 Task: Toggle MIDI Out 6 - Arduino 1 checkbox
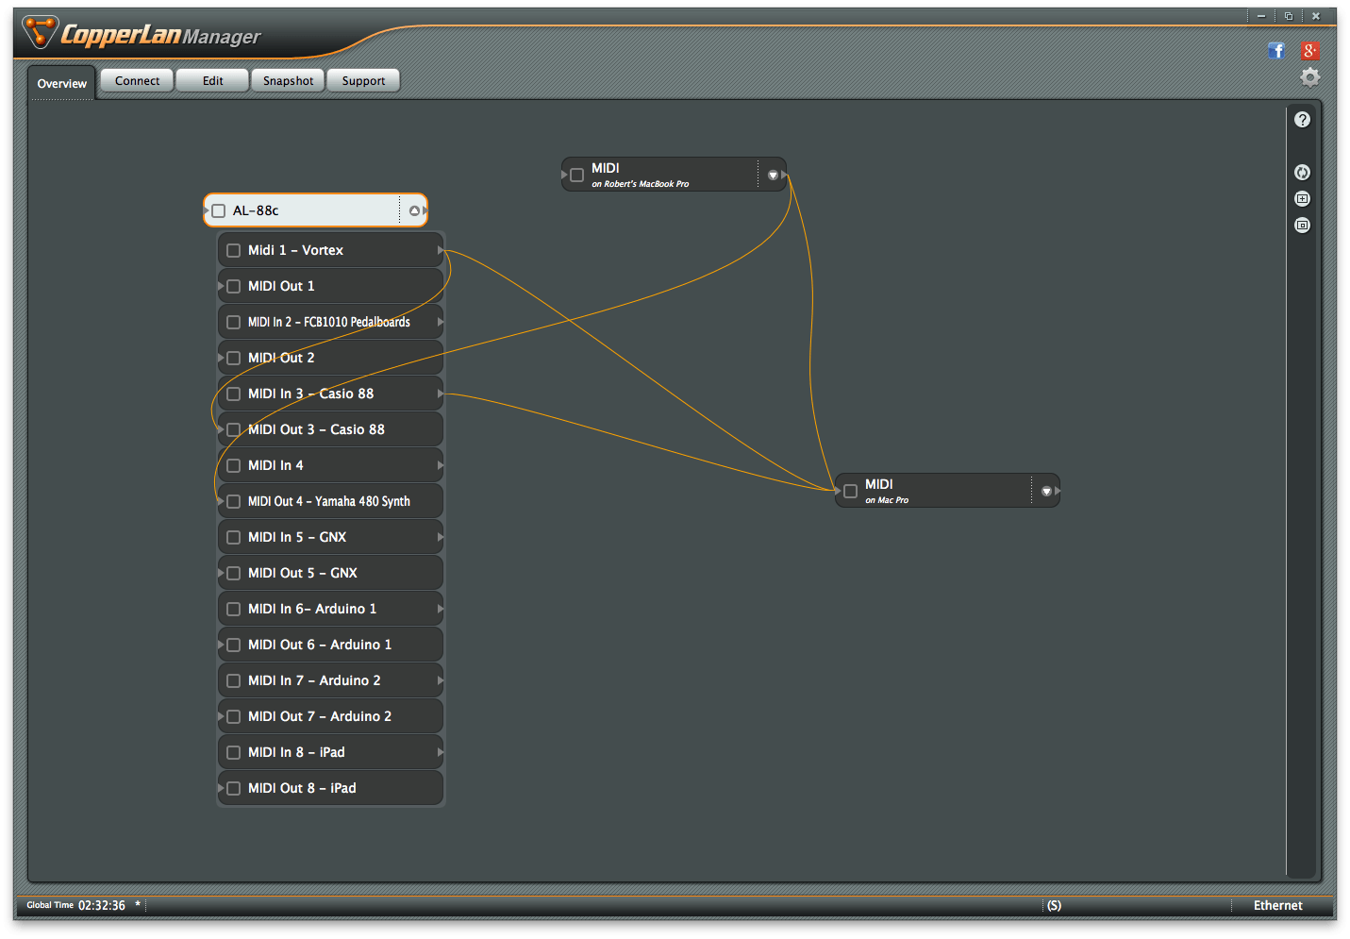(234, 646)
